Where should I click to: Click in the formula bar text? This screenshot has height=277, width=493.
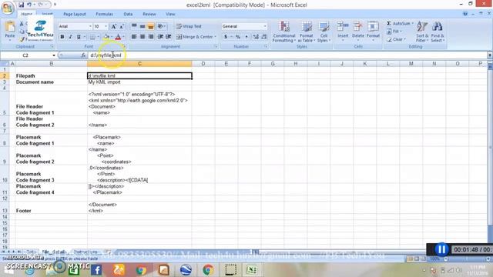pyautogui.click(x=106, y=55)
